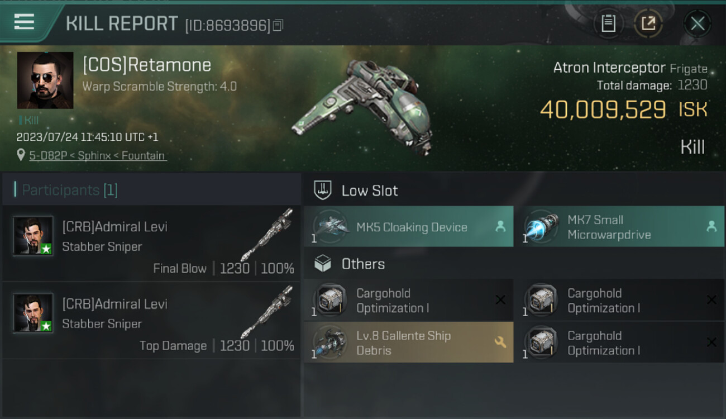The height and width of the screenshot is (419, 726).
Task: Open Admiral Levi's Top Damage entry
Action: [x=151, y=320]
